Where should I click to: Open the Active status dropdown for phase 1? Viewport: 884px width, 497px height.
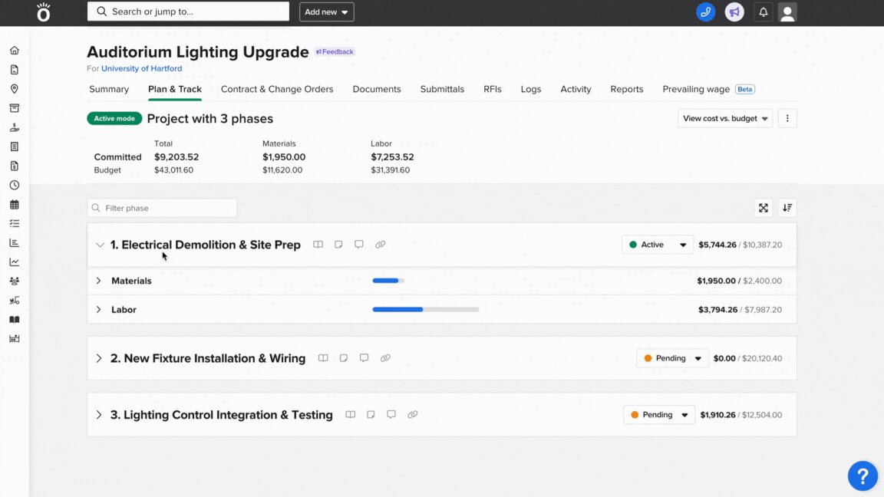[x=658, y=245]
